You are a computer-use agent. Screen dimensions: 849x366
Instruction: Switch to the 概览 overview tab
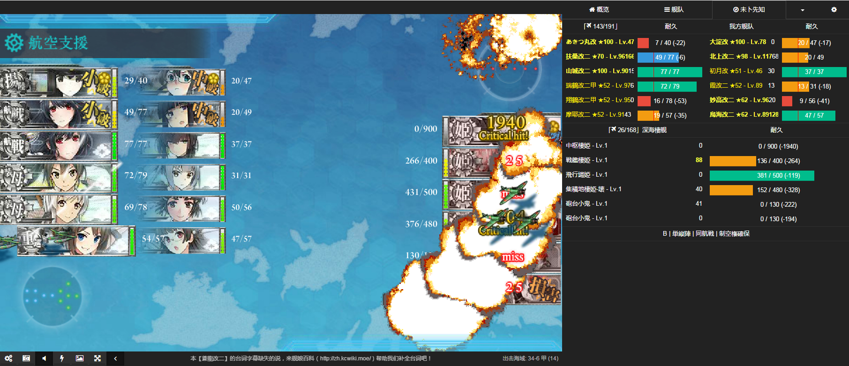[599, 9]
